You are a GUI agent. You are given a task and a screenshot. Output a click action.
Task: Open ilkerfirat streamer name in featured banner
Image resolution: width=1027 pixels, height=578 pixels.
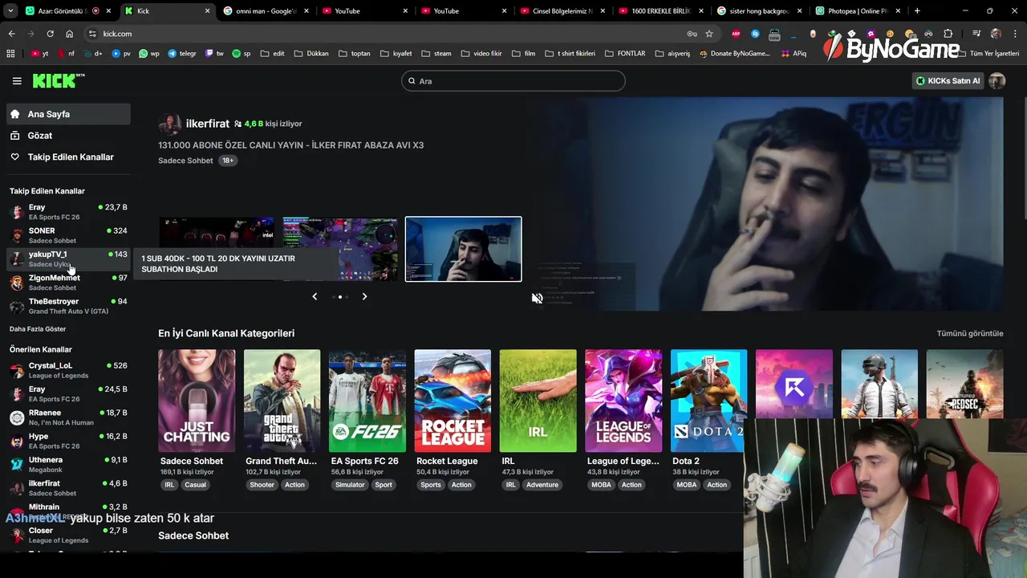point(207,124)
